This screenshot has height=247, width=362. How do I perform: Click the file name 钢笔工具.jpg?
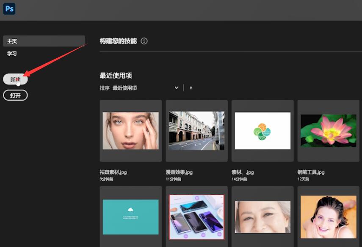(x=311, y=172)
